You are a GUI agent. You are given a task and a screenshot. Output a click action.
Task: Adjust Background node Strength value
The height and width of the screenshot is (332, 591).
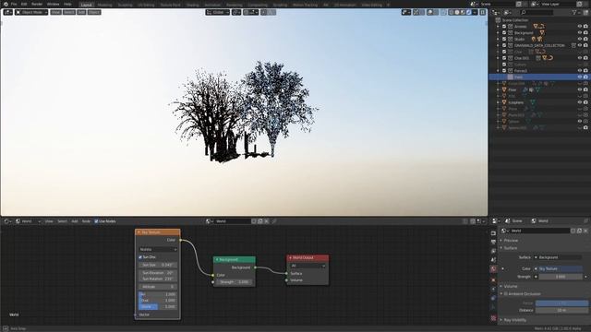tap(235, 282)
